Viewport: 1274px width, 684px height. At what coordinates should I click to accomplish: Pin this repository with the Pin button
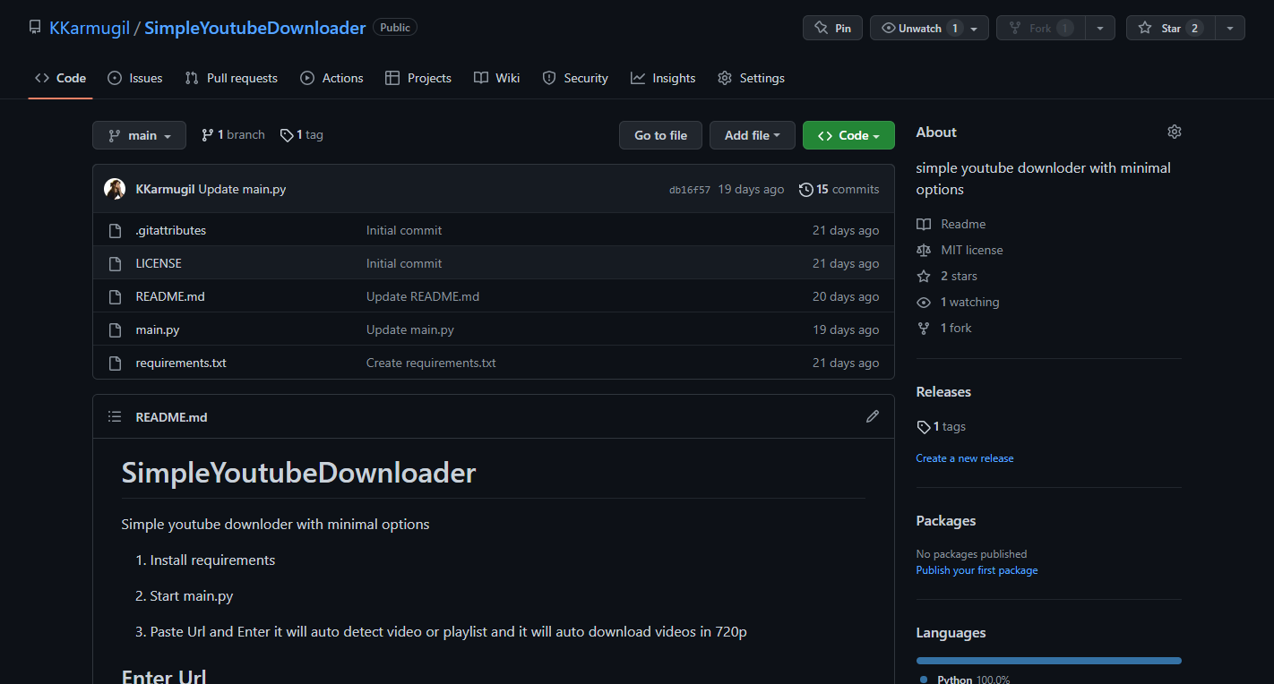[x=832, y=28]
